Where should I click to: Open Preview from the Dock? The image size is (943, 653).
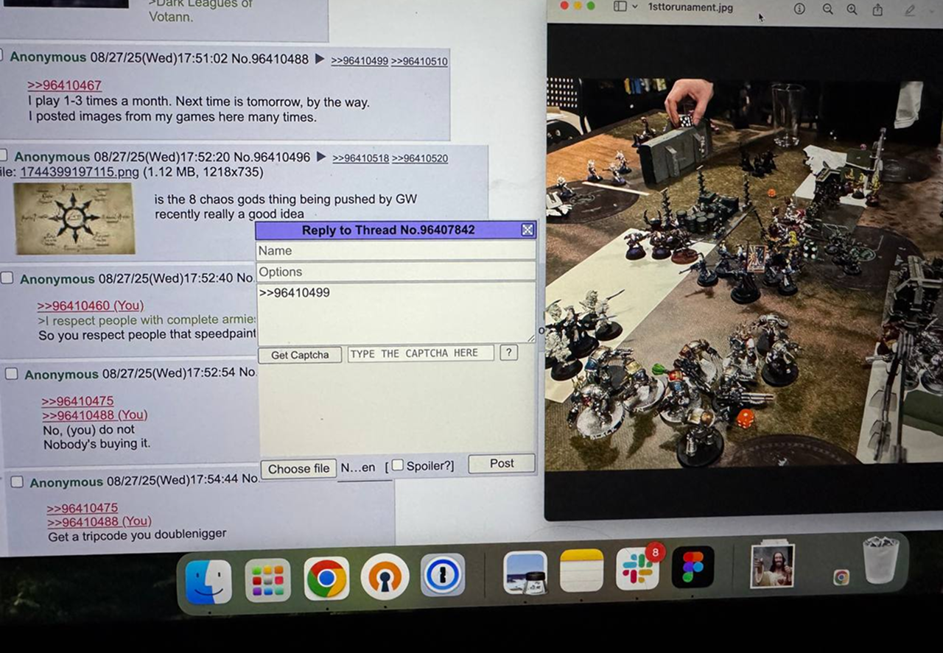click(x=525, y=572)
